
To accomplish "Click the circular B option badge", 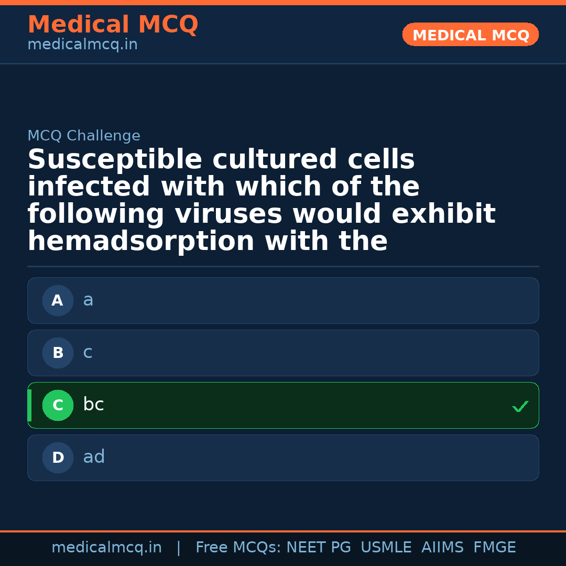I will point(58,353).
